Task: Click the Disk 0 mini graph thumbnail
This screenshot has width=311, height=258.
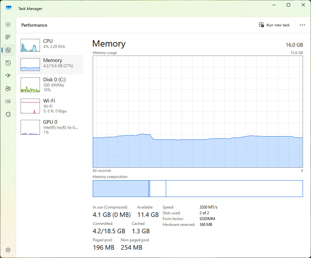Action: pos(30,85)
